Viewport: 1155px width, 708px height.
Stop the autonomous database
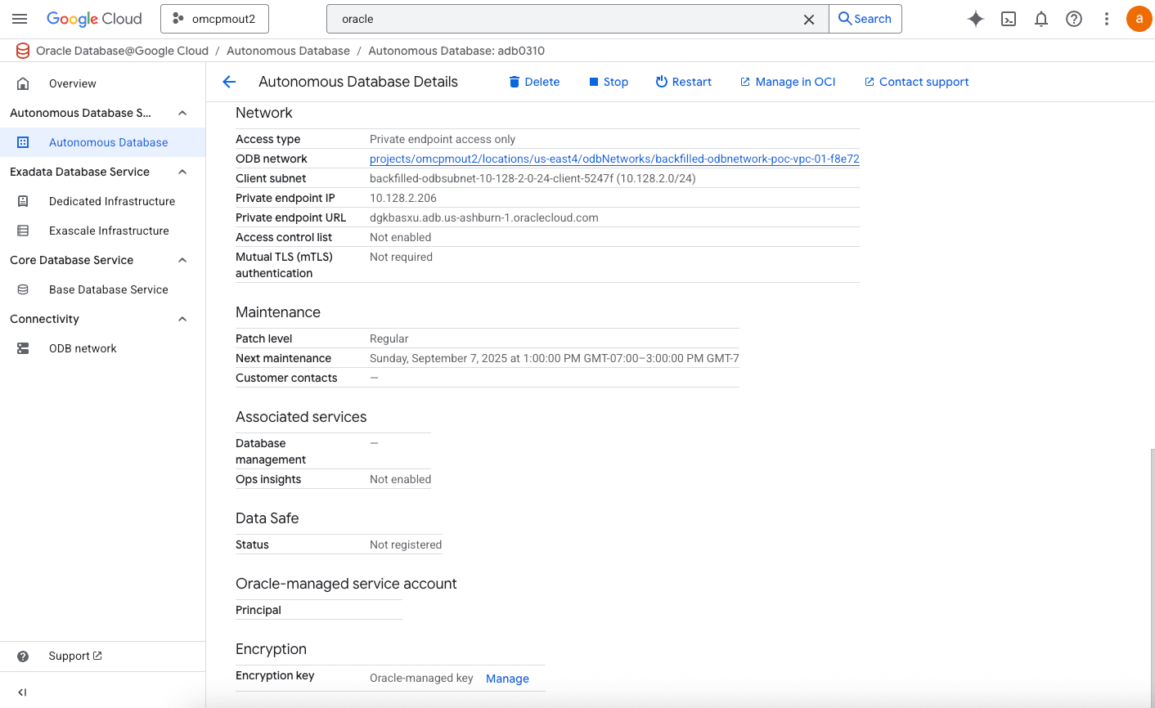click(609, 82)
